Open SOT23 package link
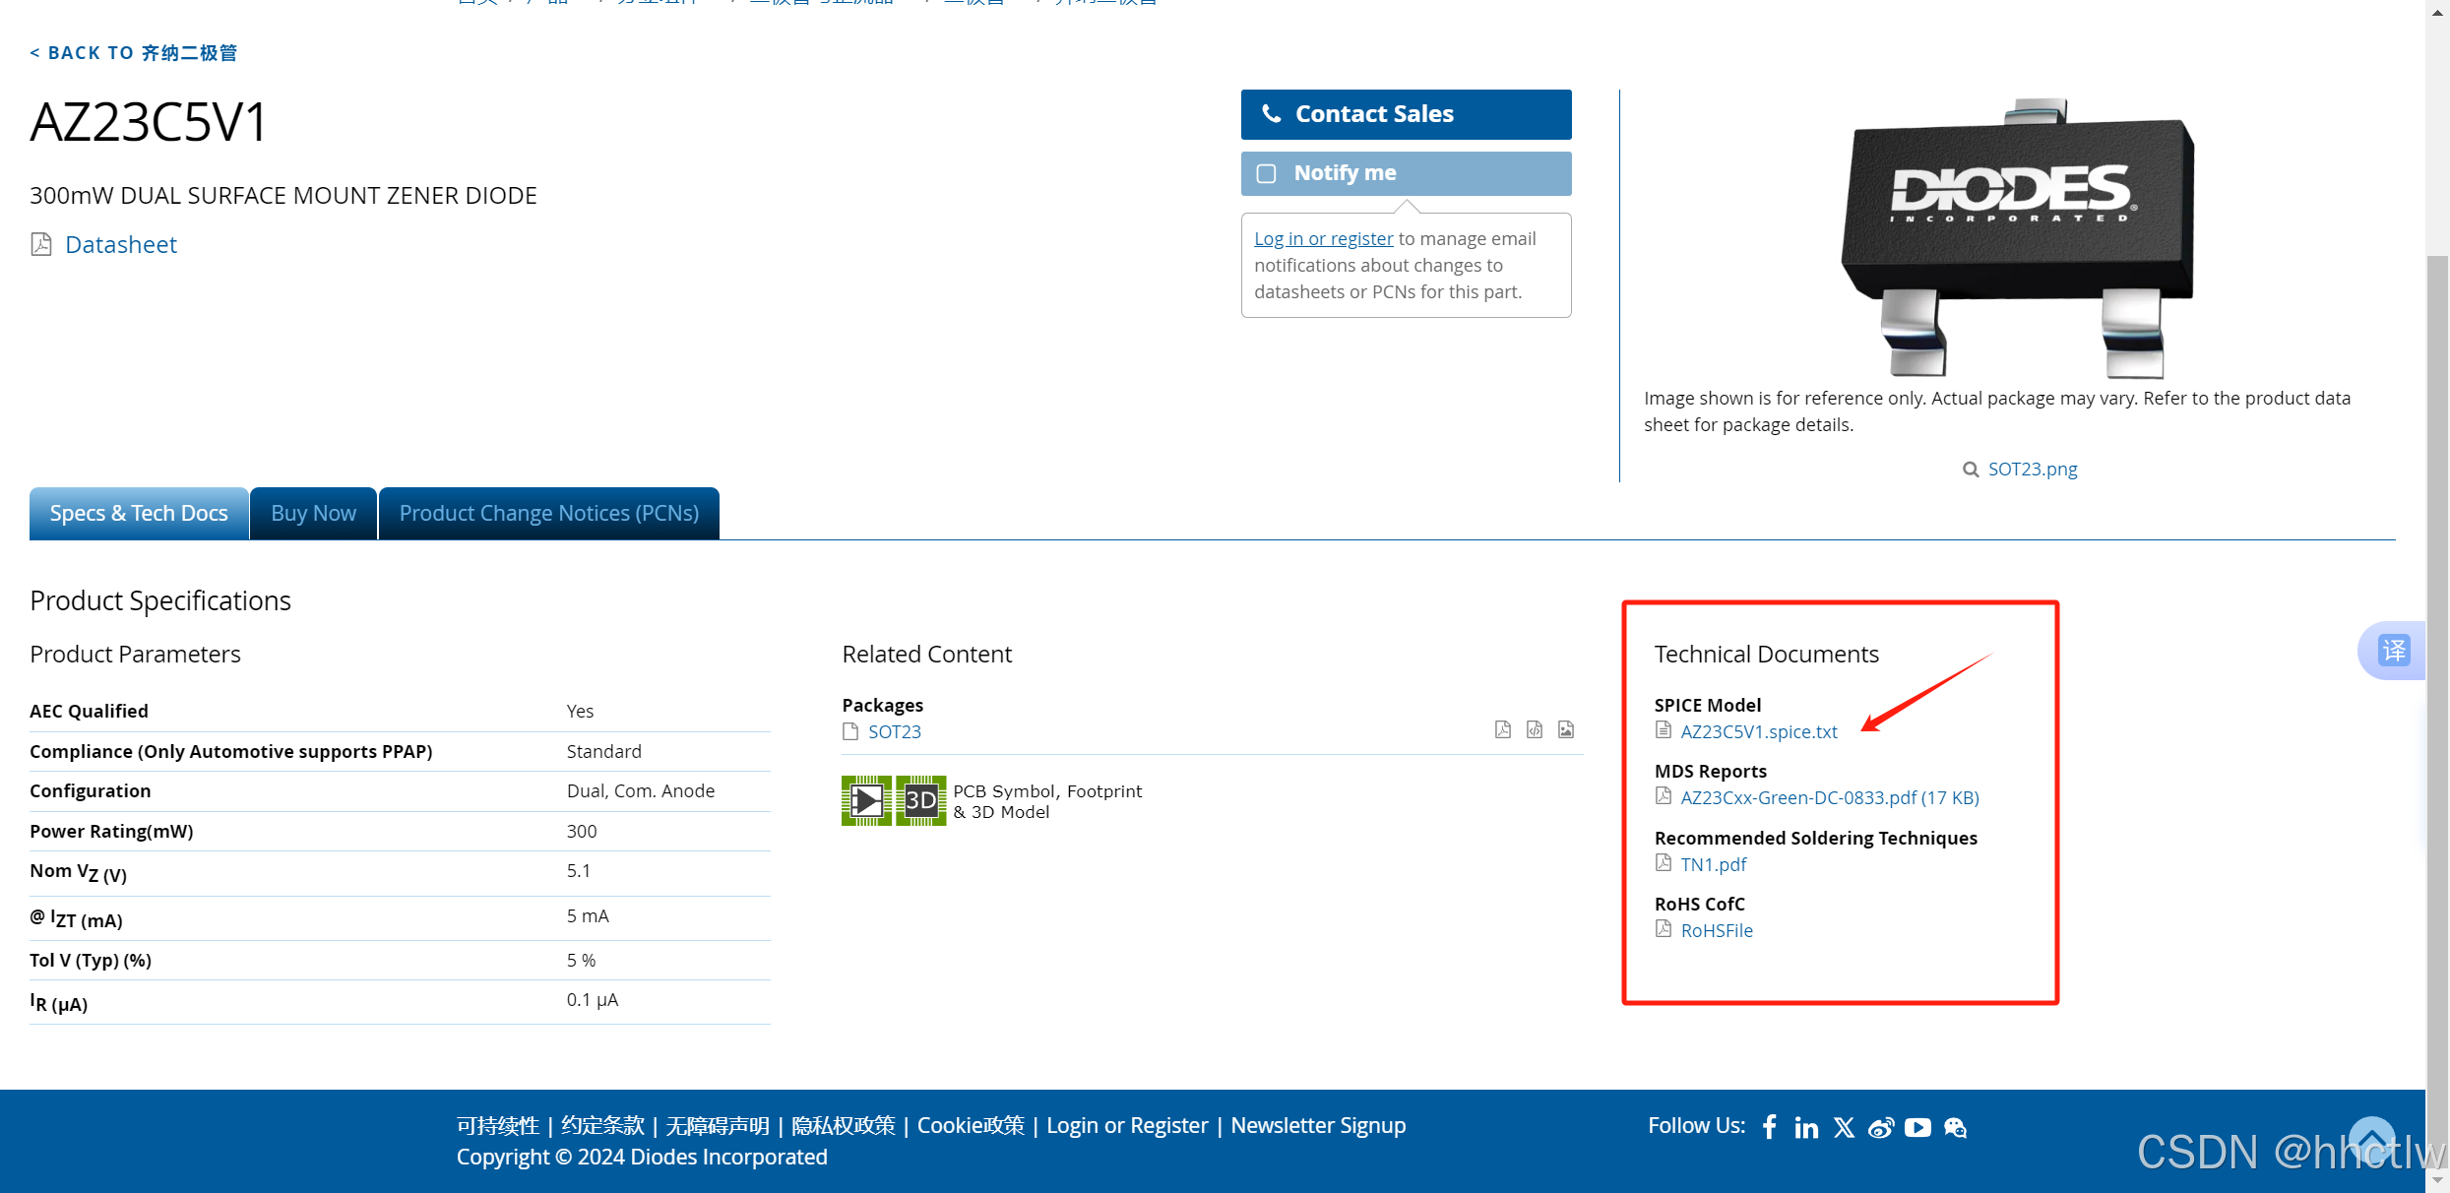 (x=894, y=731)
